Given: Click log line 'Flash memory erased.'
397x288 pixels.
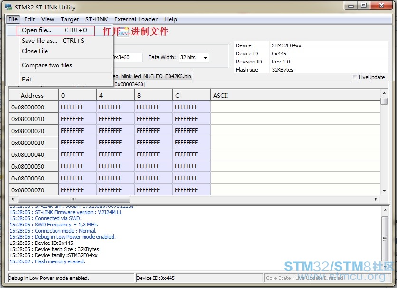Looking at the screenshot, I should tap(47, 261).
